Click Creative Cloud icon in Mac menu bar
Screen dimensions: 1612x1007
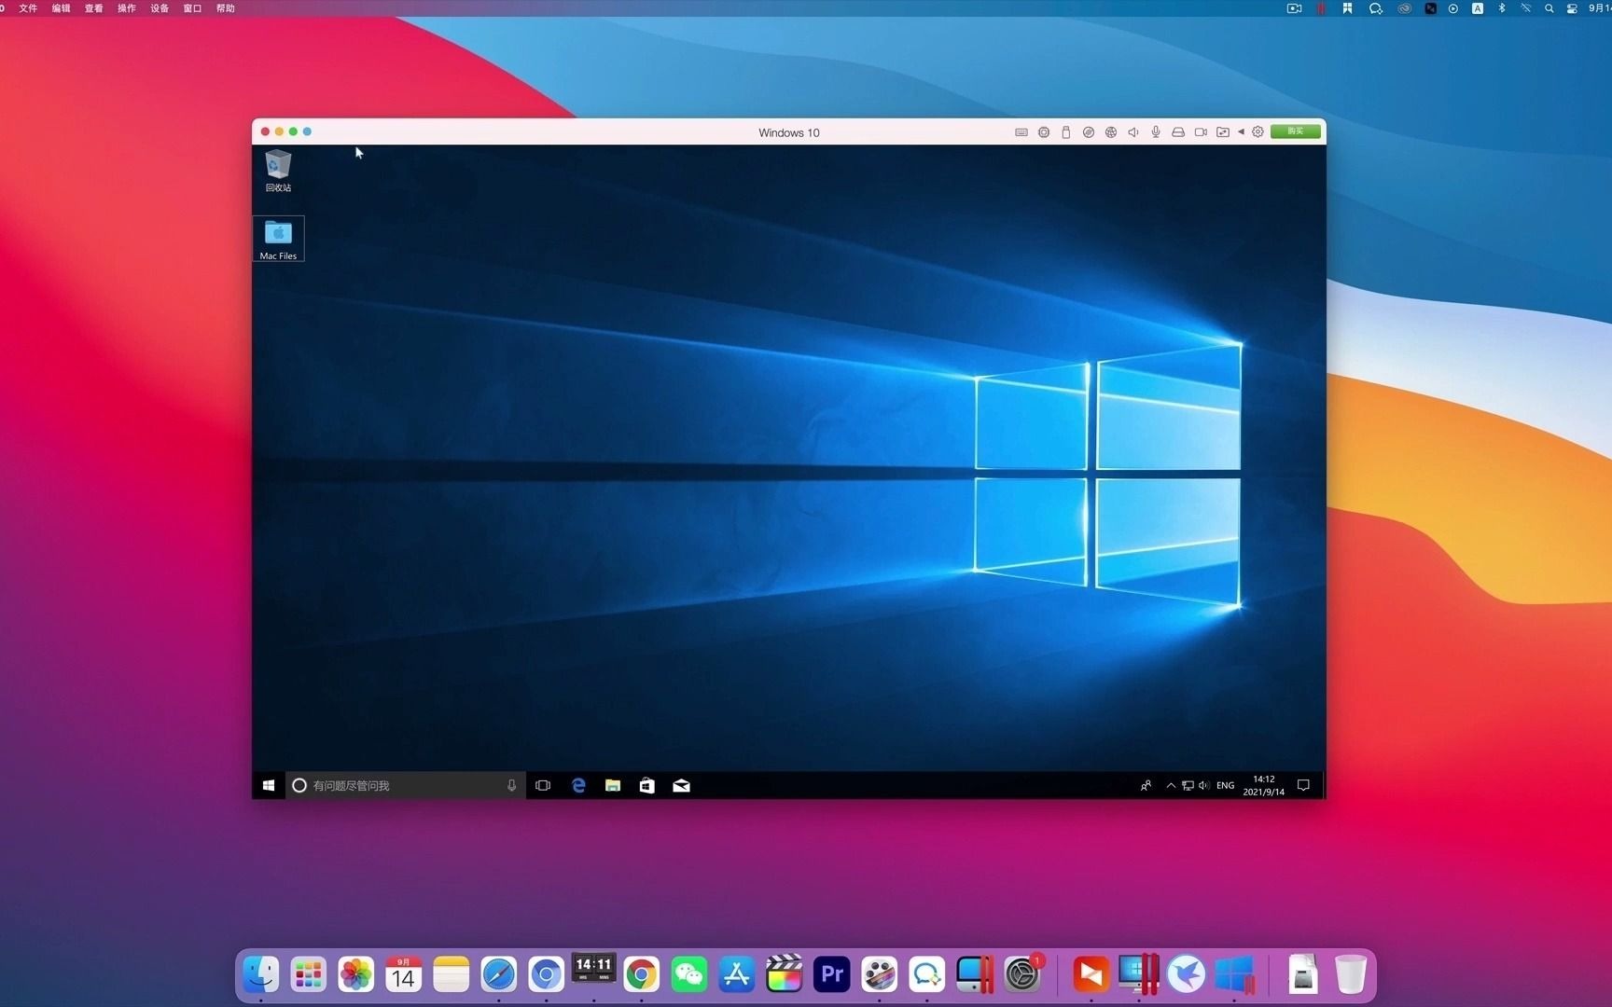(1405, 8)
